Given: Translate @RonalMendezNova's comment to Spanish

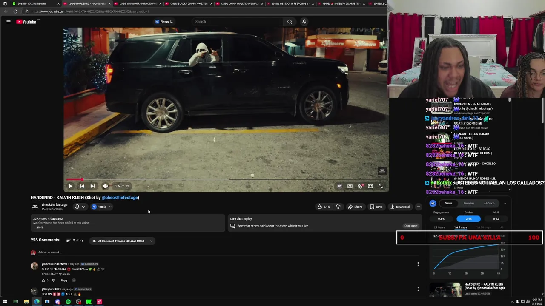Looking at the screenshot, I should click(56, 274).
